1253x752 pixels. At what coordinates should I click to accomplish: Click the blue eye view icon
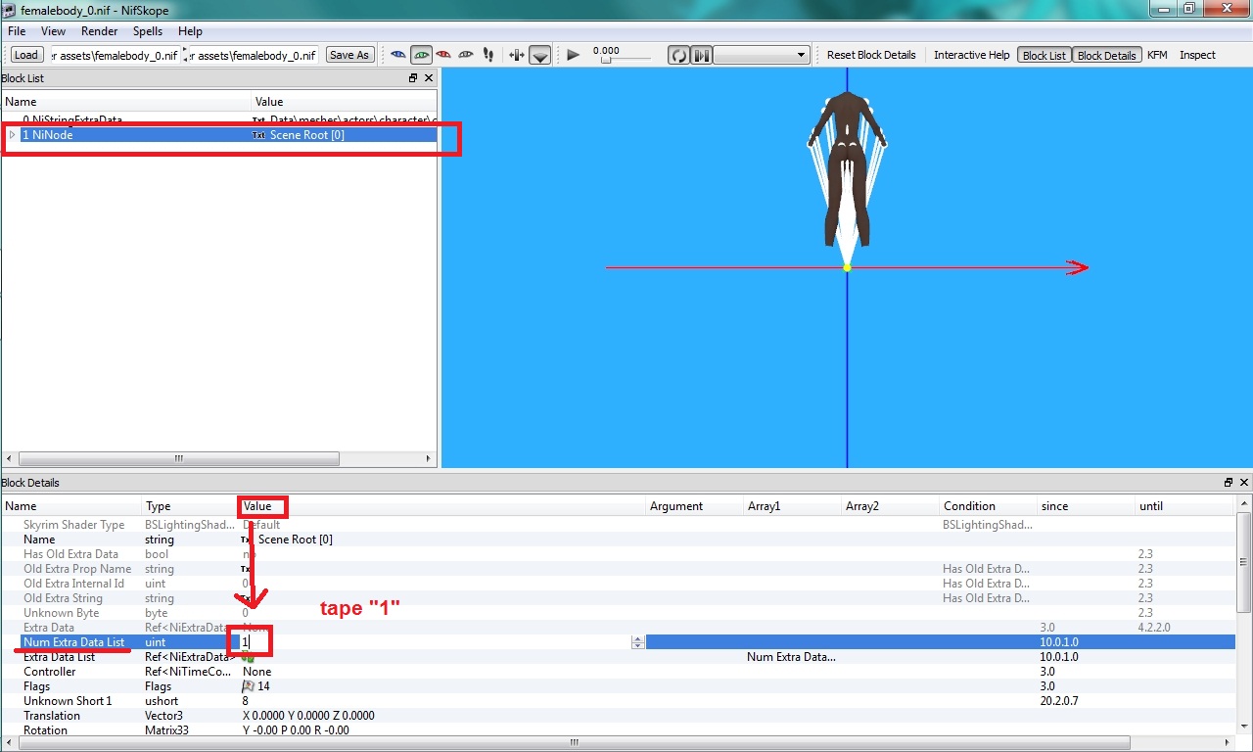397,55
